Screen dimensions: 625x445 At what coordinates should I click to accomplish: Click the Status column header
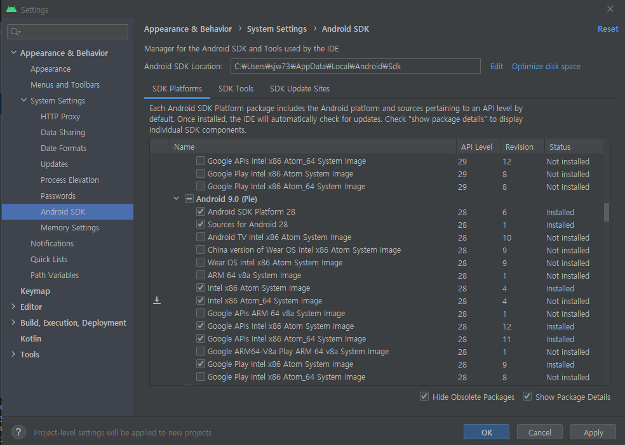click(x=574, y=147)
